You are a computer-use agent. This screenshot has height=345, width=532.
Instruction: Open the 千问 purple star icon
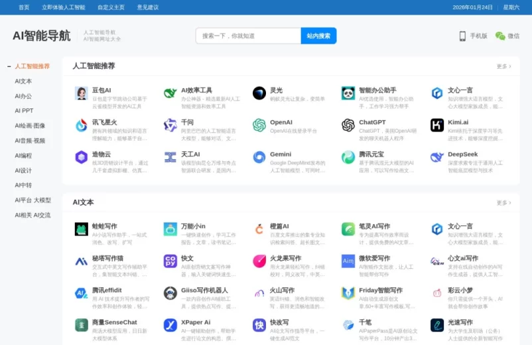pyautogui.click(x=170, y=125)
